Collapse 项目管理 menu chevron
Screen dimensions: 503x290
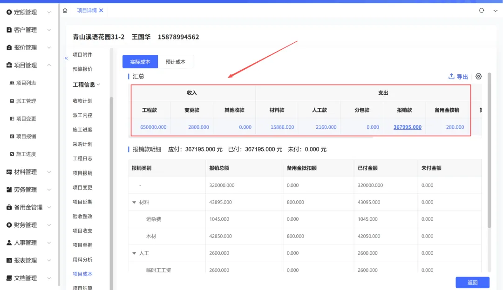(x=49, y=65)
